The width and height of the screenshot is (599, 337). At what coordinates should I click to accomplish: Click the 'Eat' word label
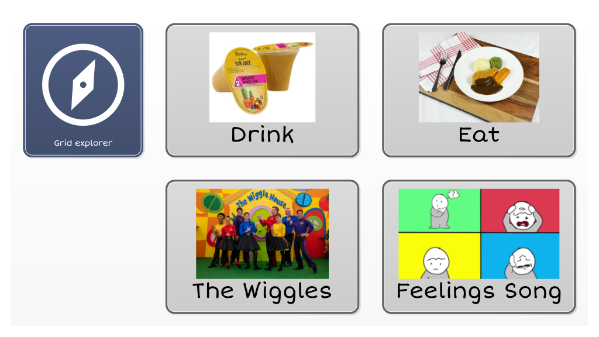478,135
